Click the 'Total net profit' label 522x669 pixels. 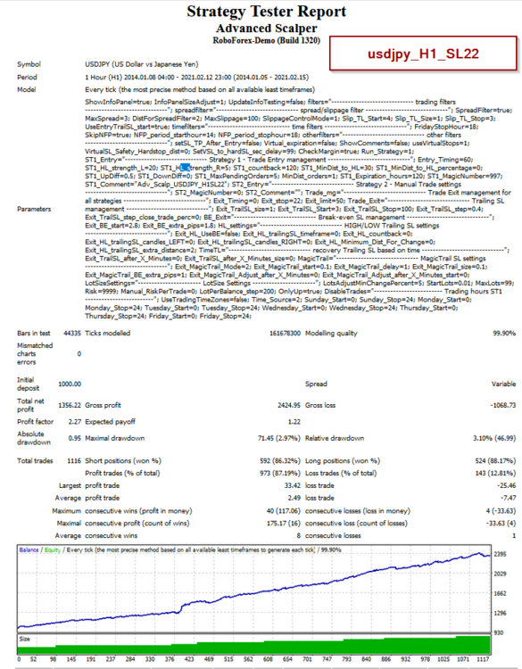click(30, 405)
